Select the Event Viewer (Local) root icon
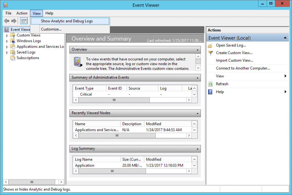 point(6,30)
